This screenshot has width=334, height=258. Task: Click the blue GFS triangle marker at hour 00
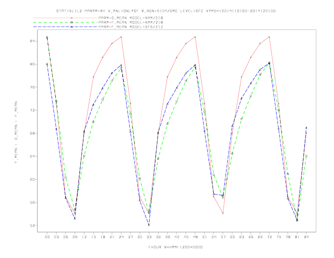click(x=47, y=64)
